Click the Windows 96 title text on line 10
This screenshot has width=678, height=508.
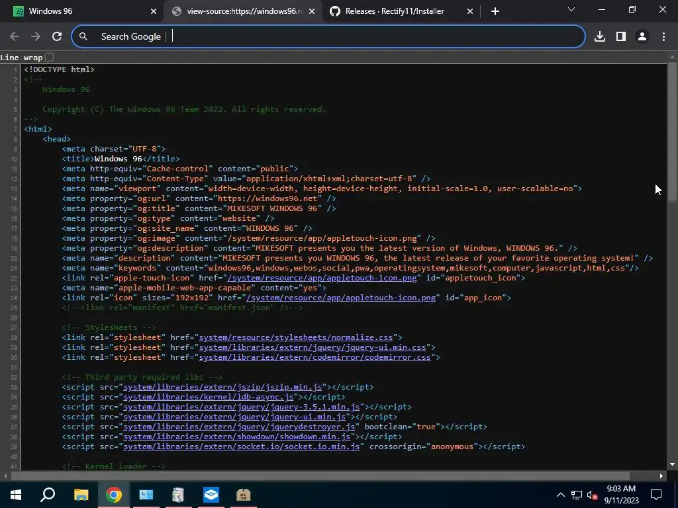pyautogui.click(x=119, y=159)
